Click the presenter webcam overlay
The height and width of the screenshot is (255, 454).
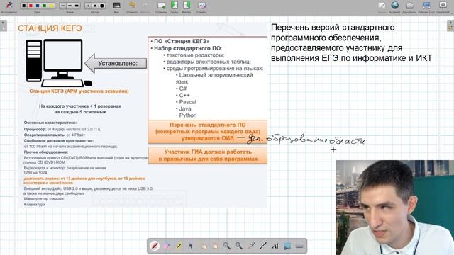[x=395, y=208]
